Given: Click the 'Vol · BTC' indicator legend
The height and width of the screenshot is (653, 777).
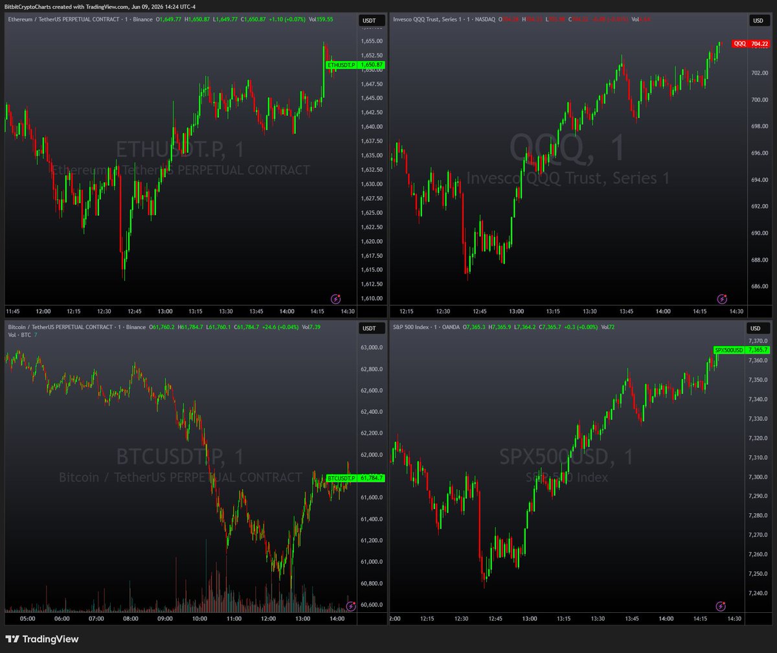Looking at the screenshot, I should pos(19,335).
